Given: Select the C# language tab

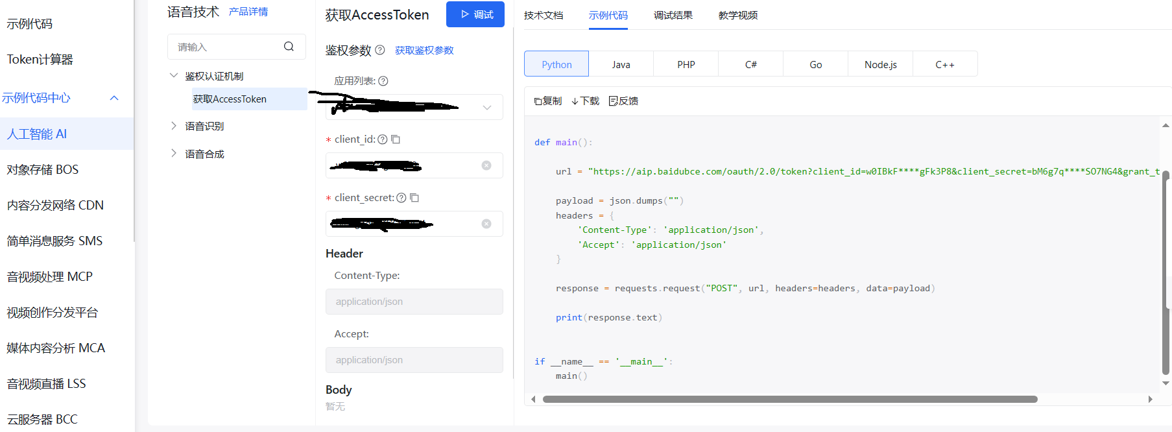Looking at the screenshot, I should (x=751, y=64).
